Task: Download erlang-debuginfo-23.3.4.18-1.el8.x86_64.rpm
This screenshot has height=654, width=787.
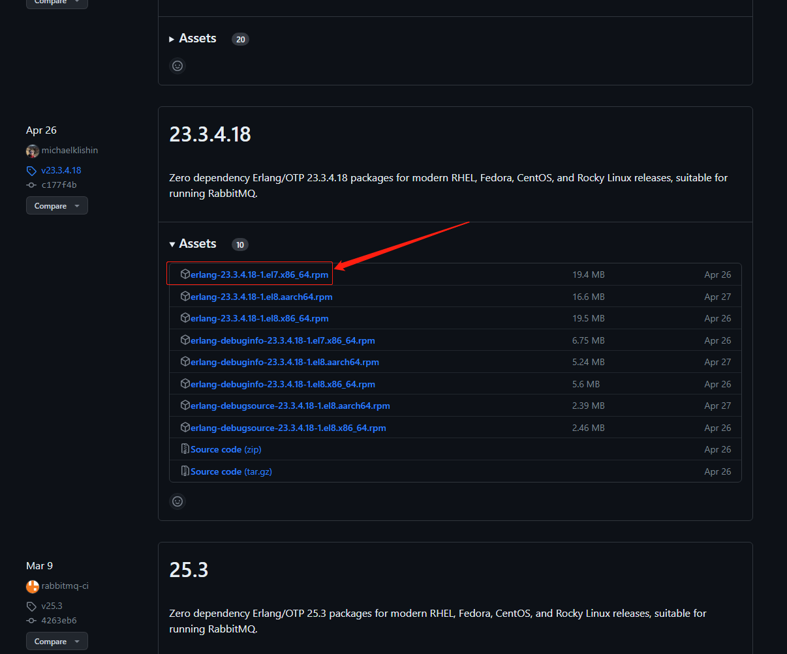Action: pyautogui.click(x=283, y=384)
